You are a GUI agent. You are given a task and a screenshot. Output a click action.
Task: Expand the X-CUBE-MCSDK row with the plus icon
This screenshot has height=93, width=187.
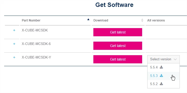point(14,30)
